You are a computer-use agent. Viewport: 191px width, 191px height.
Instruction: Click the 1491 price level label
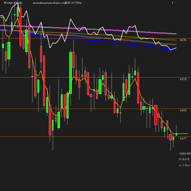click(183, 110)
